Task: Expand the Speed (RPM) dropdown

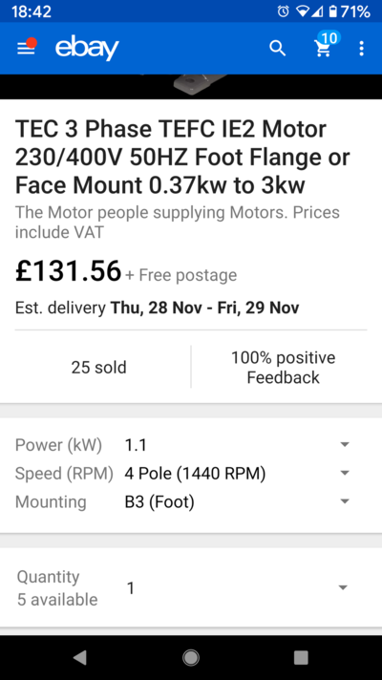Action: (191, 473)
